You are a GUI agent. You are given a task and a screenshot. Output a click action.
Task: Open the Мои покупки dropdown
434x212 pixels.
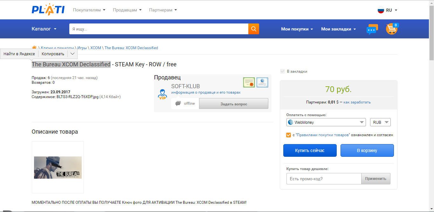[x=297, y=29]
